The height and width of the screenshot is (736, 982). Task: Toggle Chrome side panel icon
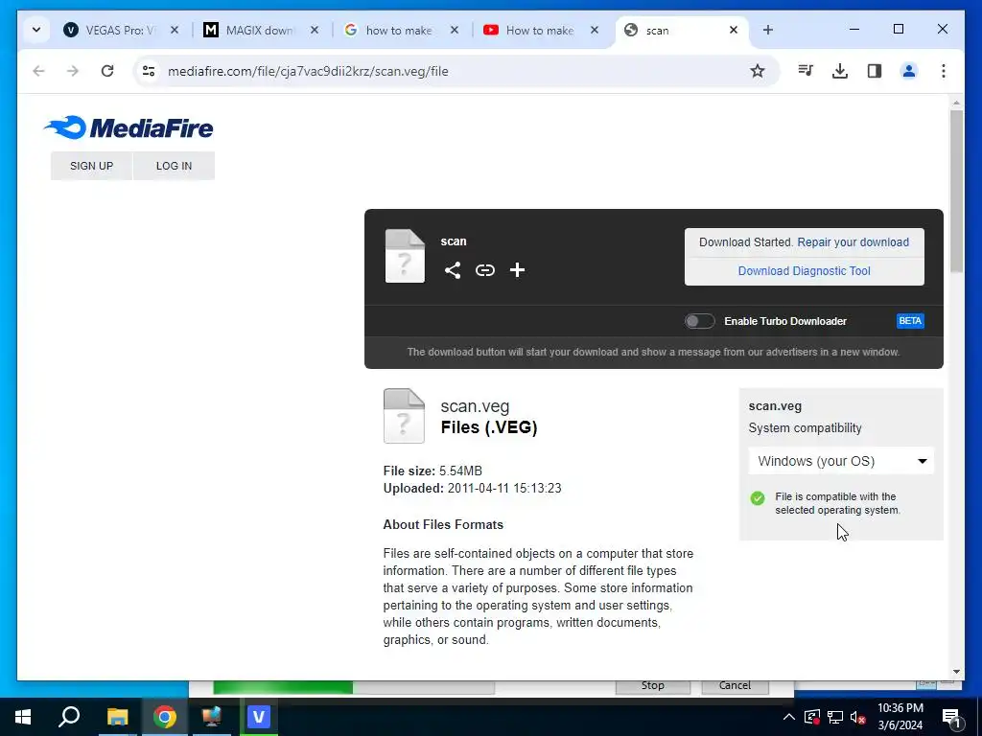pyautogui.click(x=875, y=71)
